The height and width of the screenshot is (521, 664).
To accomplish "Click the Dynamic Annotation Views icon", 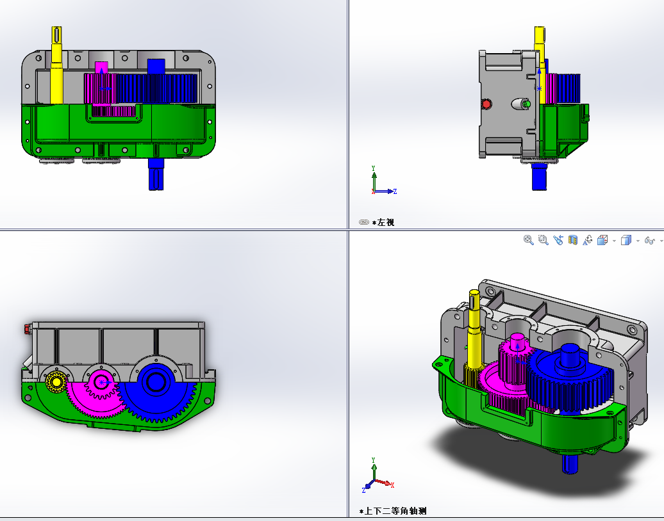I will (588, 240).
